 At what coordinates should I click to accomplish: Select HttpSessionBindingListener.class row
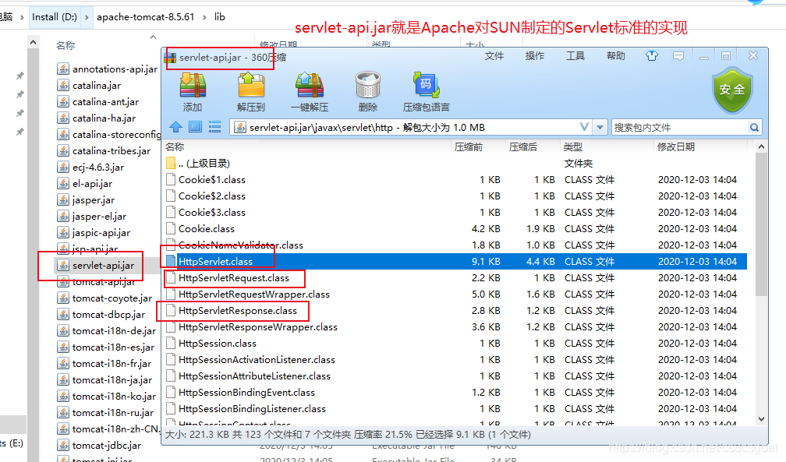(x=455, y=408)
